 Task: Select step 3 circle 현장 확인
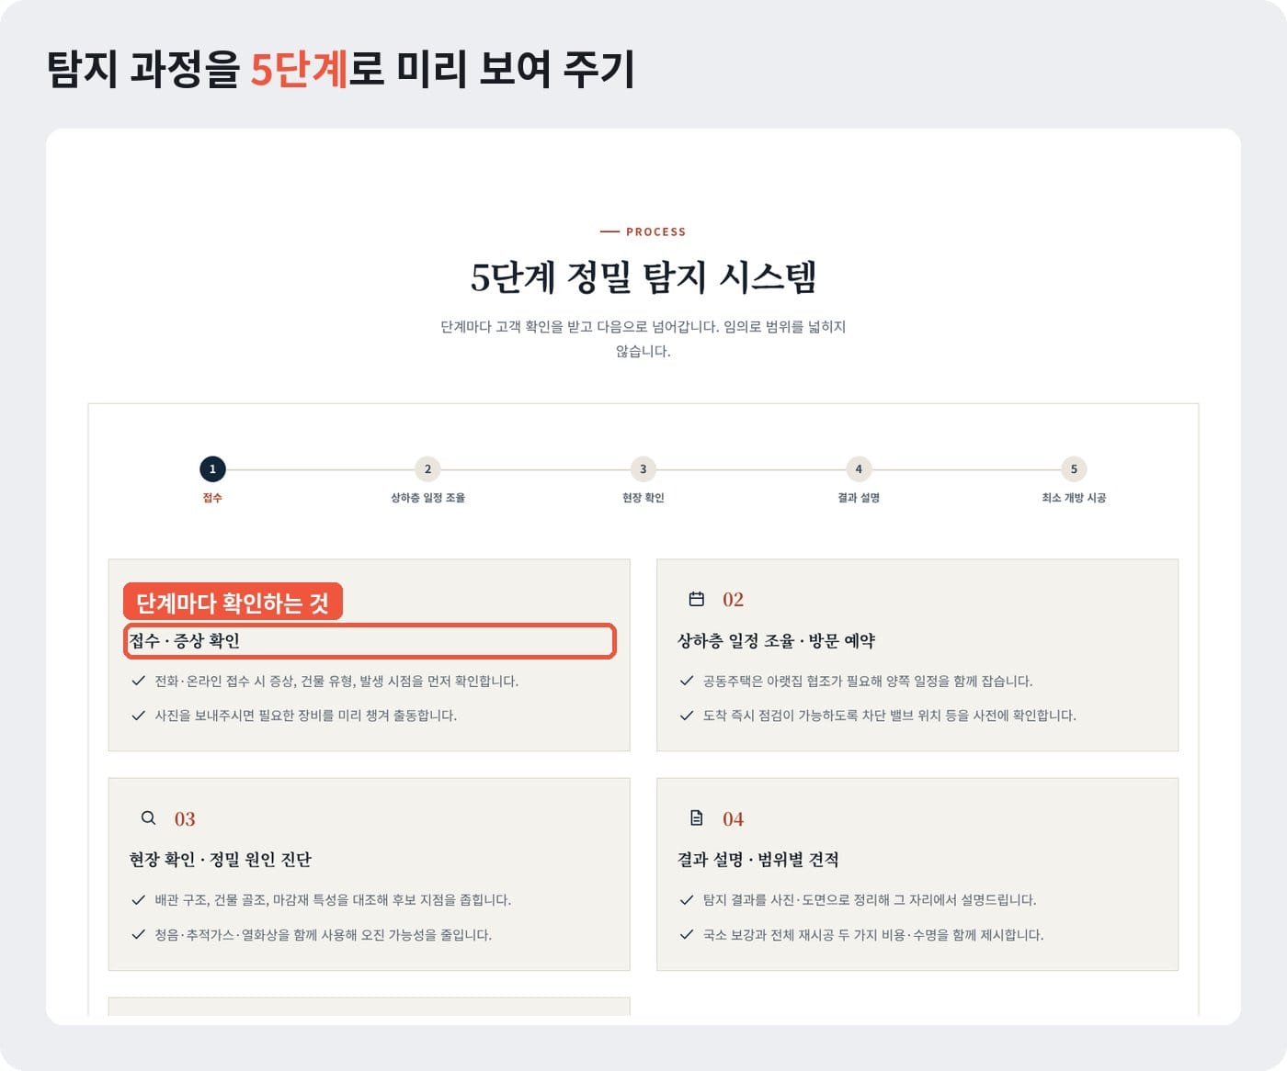click(x=643, y=469)
